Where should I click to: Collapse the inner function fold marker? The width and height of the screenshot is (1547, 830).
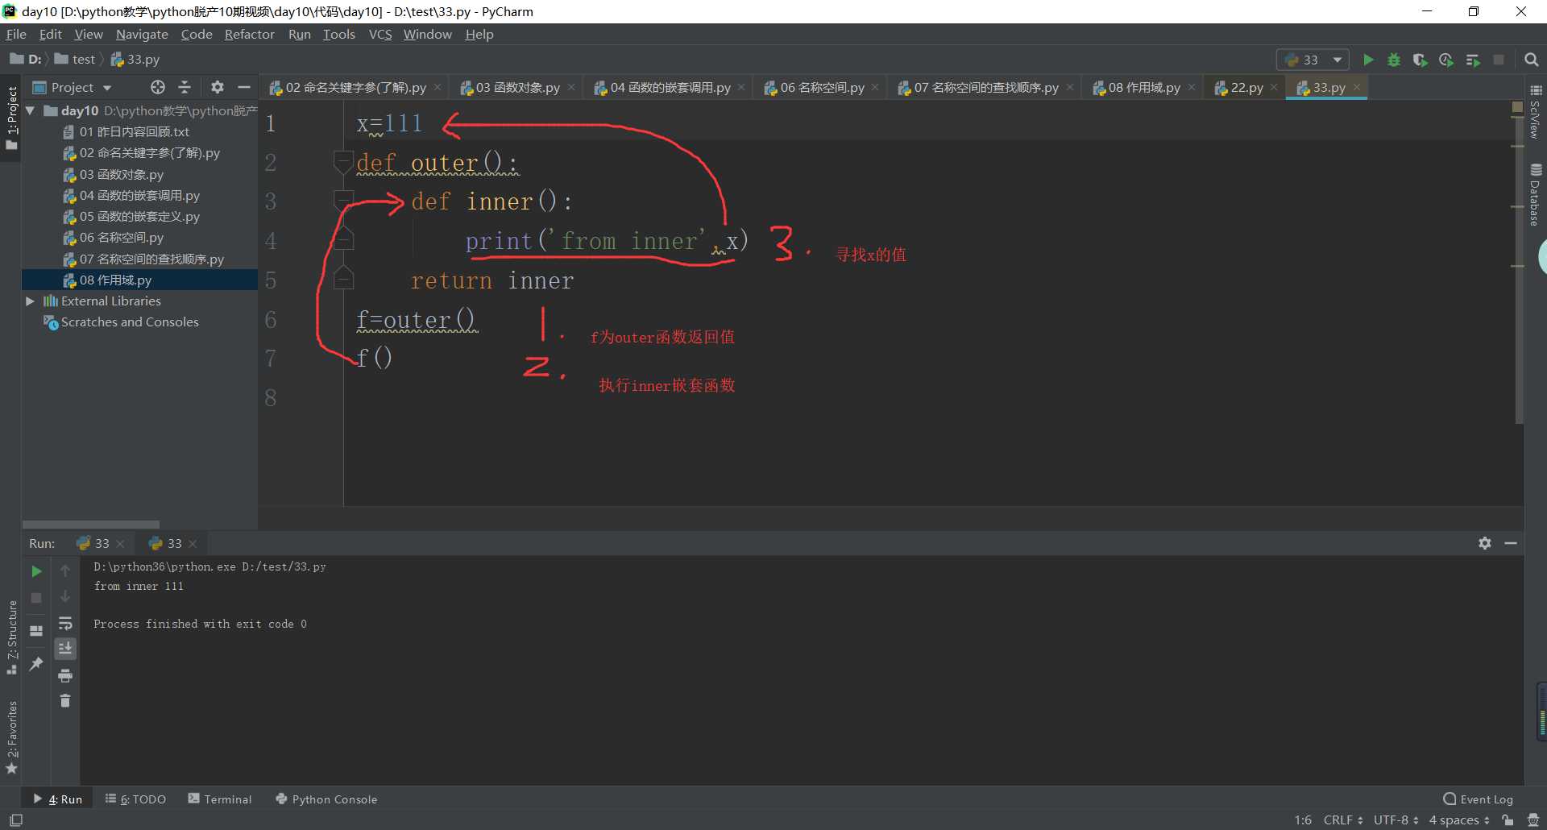point(344,200)
